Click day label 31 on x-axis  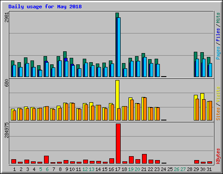tap(209, 169)
